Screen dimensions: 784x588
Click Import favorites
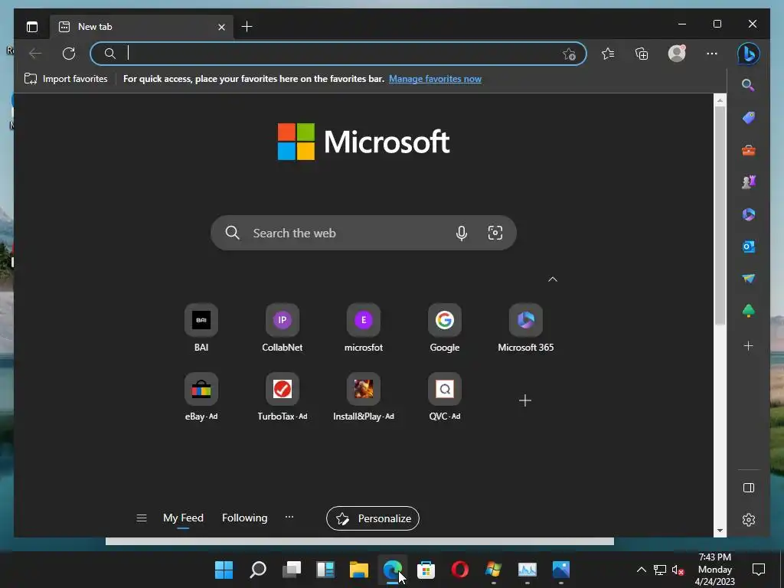click(x=66, y=79)
